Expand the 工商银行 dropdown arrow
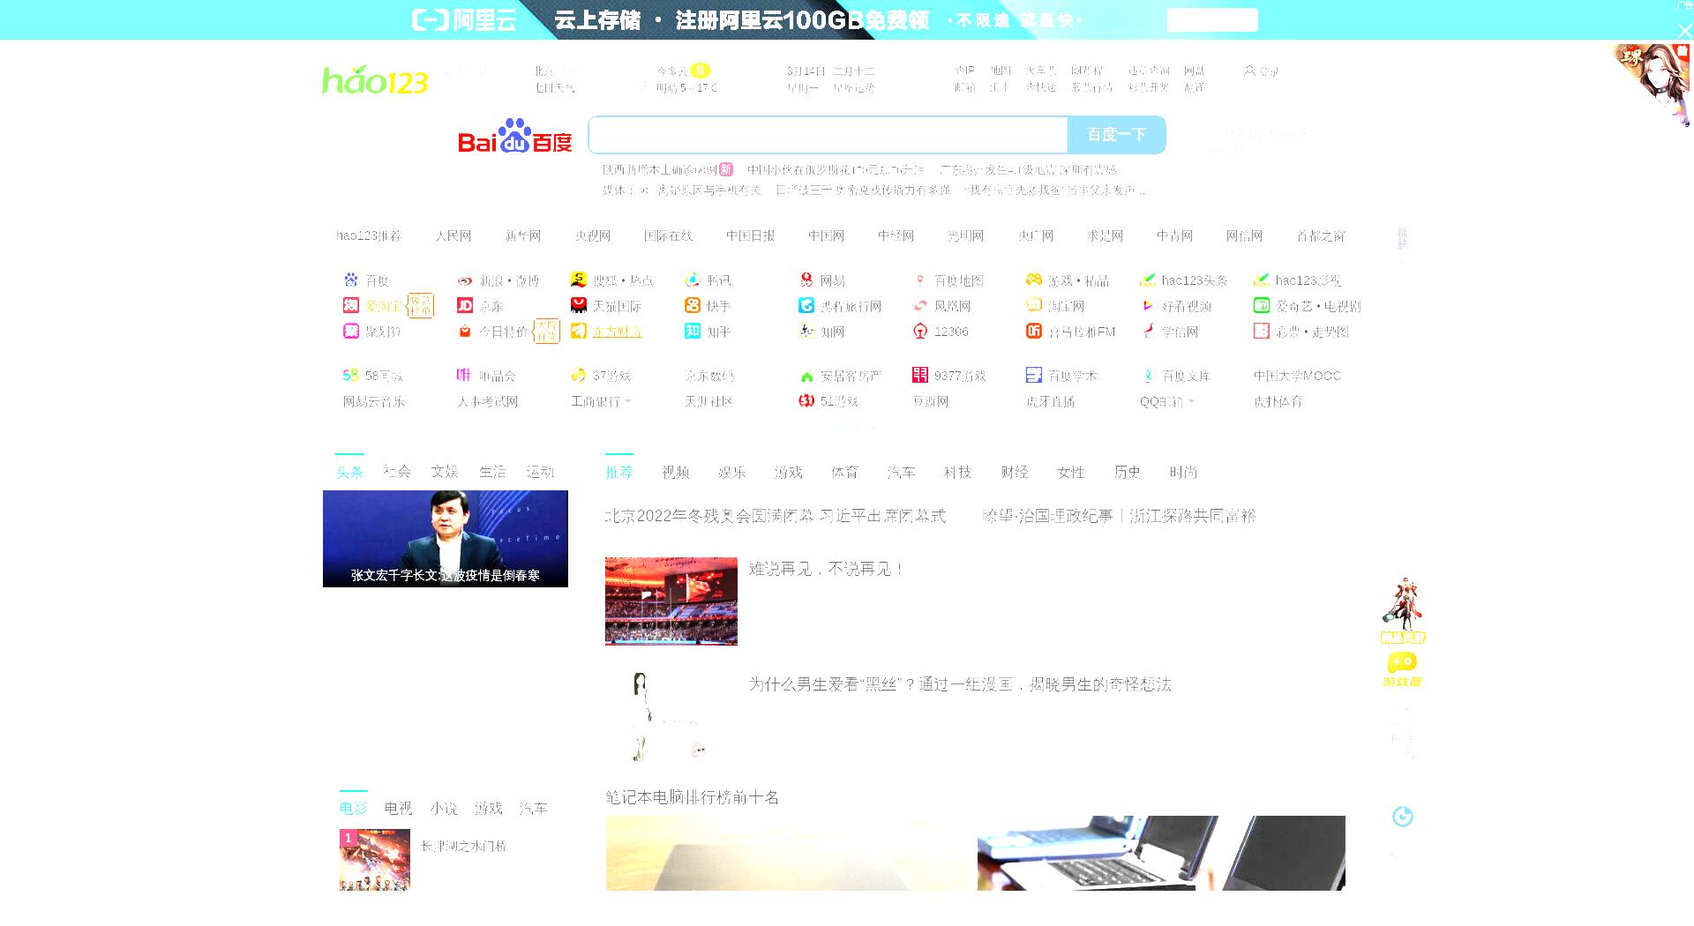 click(628, 402)
